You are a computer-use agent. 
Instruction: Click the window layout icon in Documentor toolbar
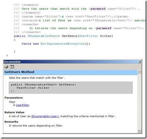(x=12, y=67)
